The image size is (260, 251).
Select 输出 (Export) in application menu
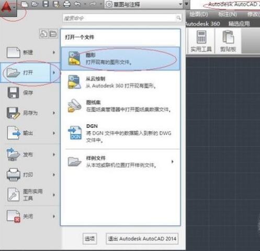coord(30,133)
